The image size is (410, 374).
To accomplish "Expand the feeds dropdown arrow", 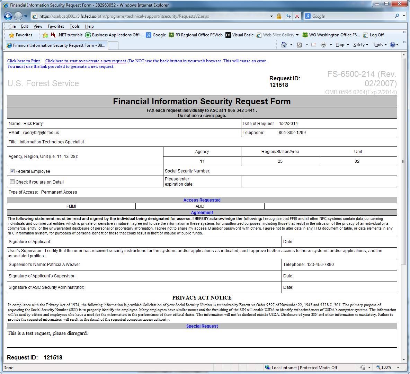I will pyautogui.click(x=307, y=45).
